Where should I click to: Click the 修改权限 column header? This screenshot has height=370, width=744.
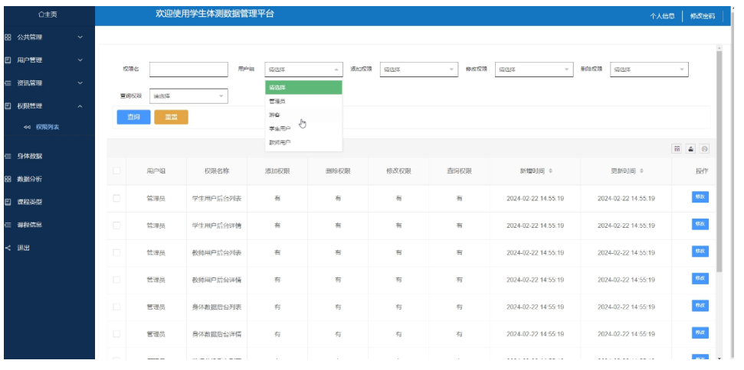pos(398,171)
